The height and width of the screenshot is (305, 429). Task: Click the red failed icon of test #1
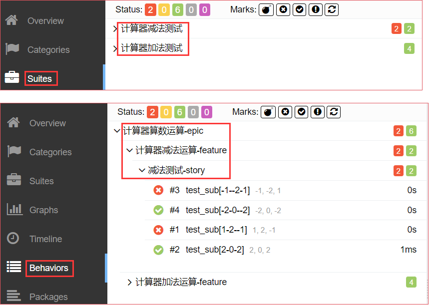(x=158, y=230)
